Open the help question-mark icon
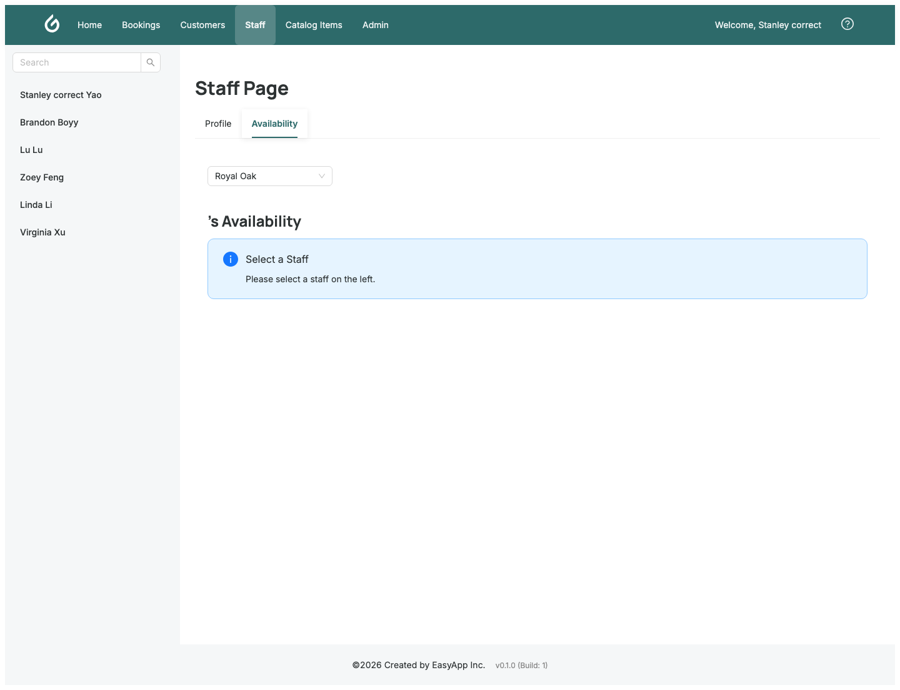This screenshot has width=900, height=690. click(847, 24)
